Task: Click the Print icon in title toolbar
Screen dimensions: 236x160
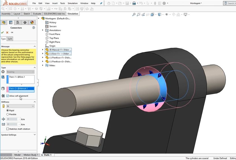Action: [134, 3]
